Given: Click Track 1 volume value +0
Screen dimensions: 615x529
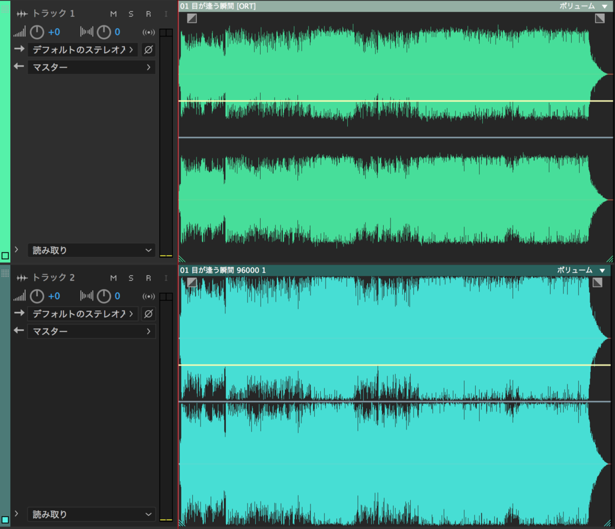Looking at the screenshot, I should (54, 32).
